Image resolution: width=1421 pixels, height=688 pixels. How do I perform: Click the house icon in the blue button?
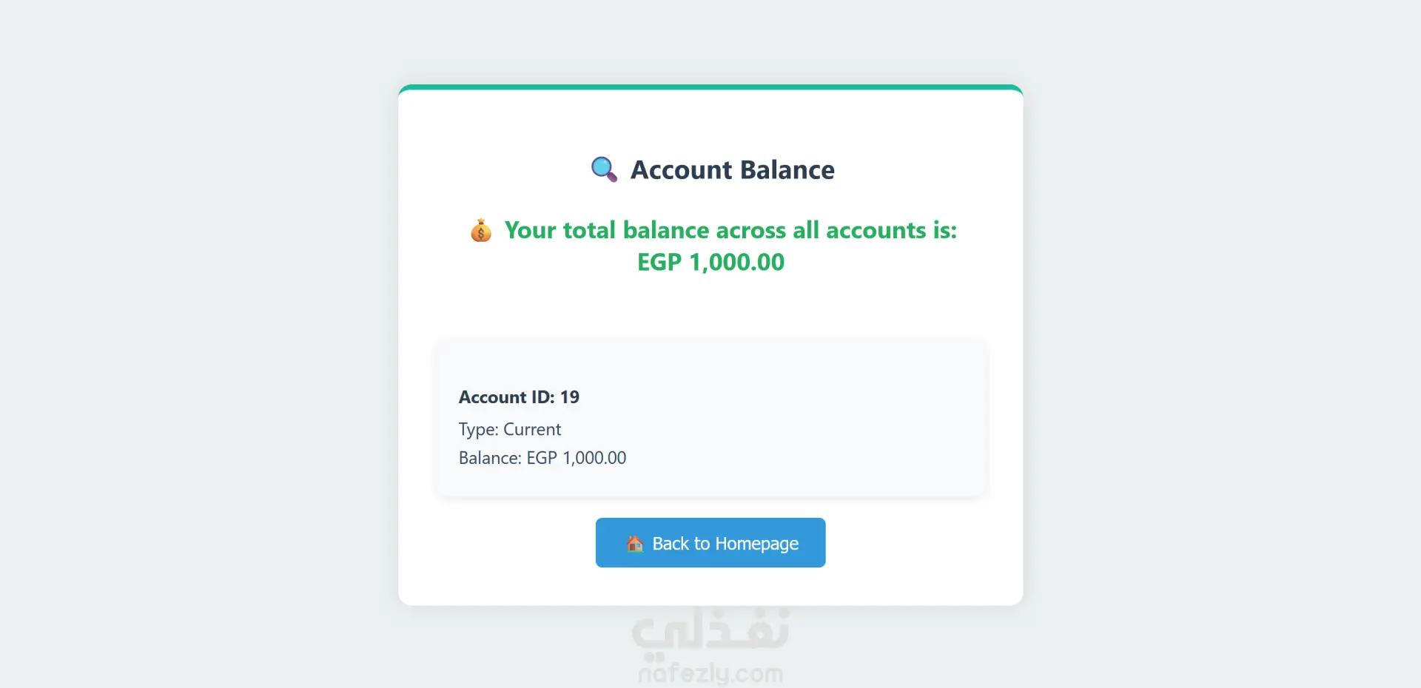pos(635,544)
